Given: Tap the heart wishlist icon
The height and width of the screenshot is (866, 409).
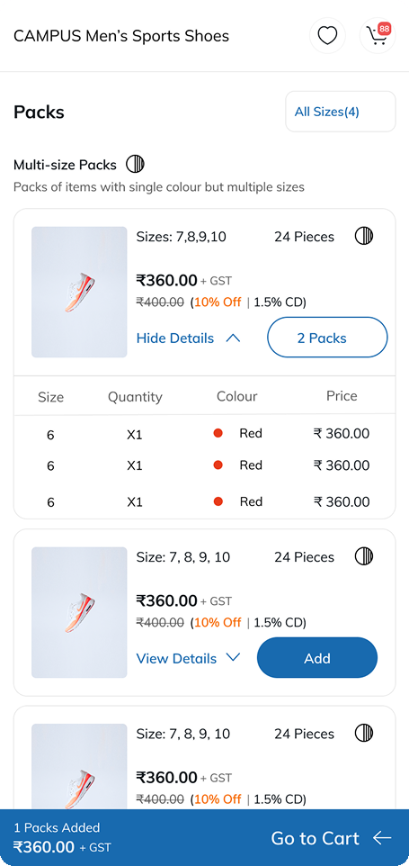Looking at the screenshot, I should (327, 36).
